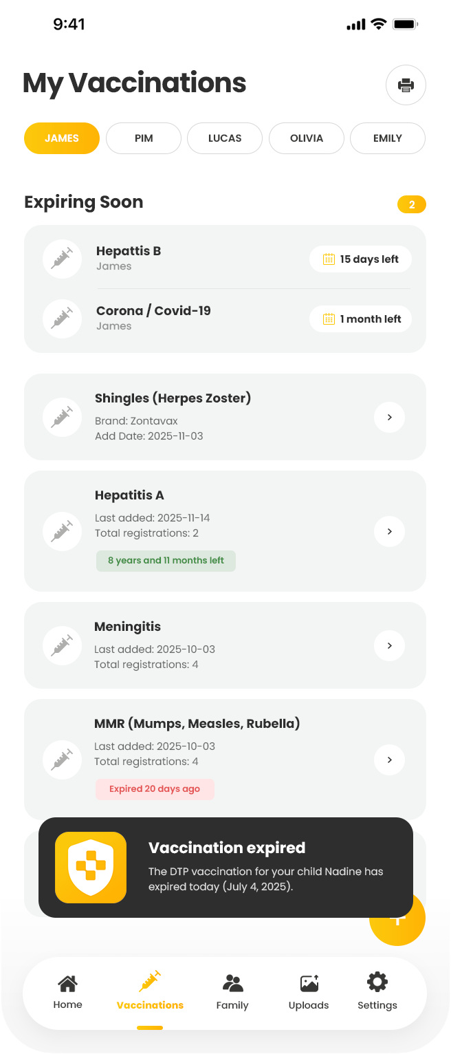Select the Vaccinations syringe icon in the bottom bar
451x1054 pixels.
149,981
